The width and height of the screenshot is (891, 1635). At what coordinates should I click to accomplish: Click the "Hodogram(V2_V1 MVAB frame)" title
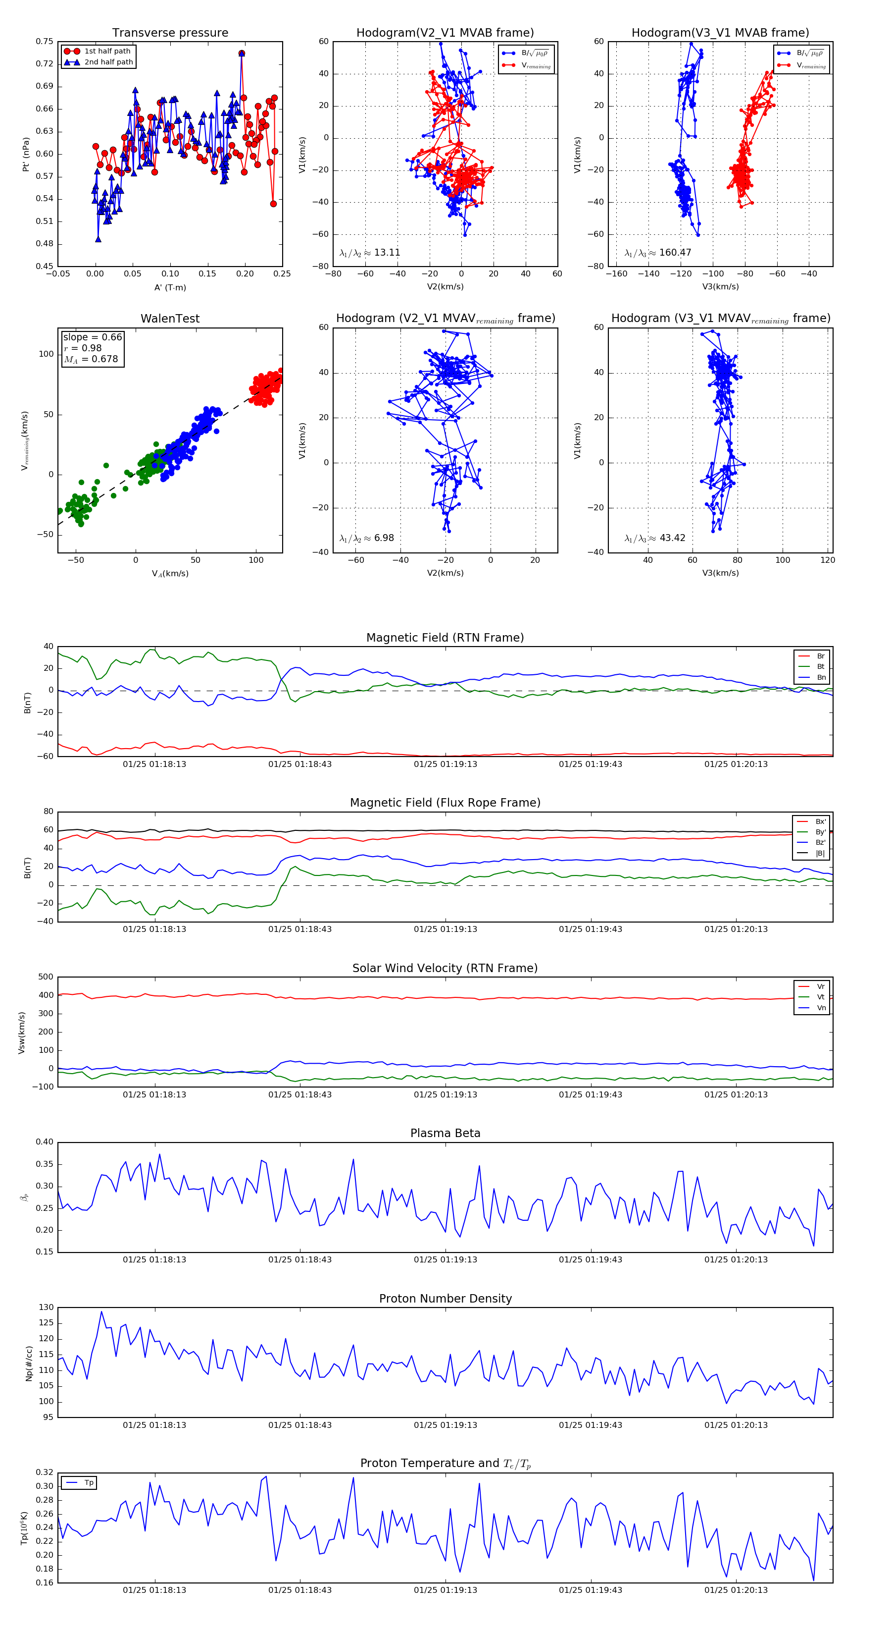[x=445, y=33]
